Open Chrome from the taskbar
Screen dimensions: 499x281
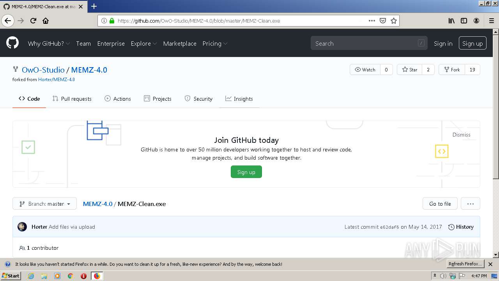pyautogui.click(x=71, y=276)
